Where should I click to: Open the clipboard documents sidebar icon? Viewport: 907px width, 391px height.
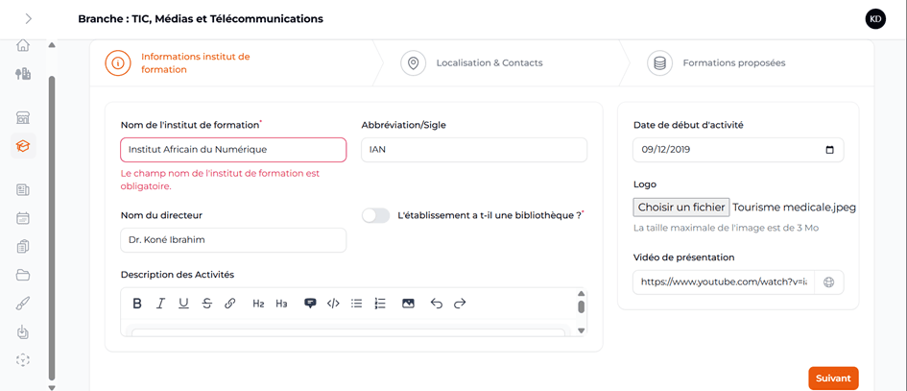23,247
